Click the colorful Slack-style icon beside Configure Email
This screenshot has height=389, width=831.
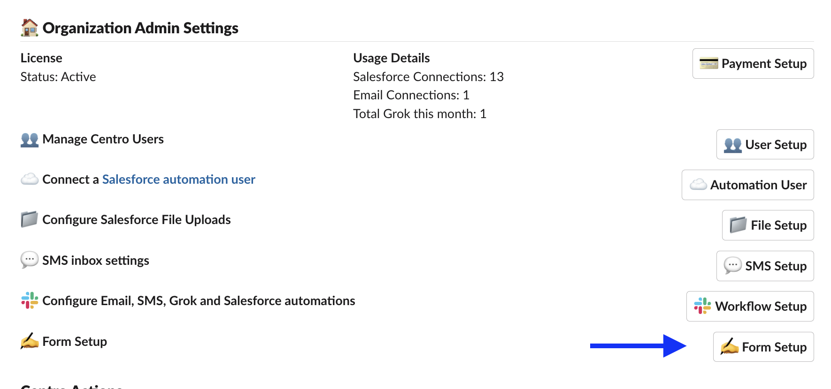(30, 300)
